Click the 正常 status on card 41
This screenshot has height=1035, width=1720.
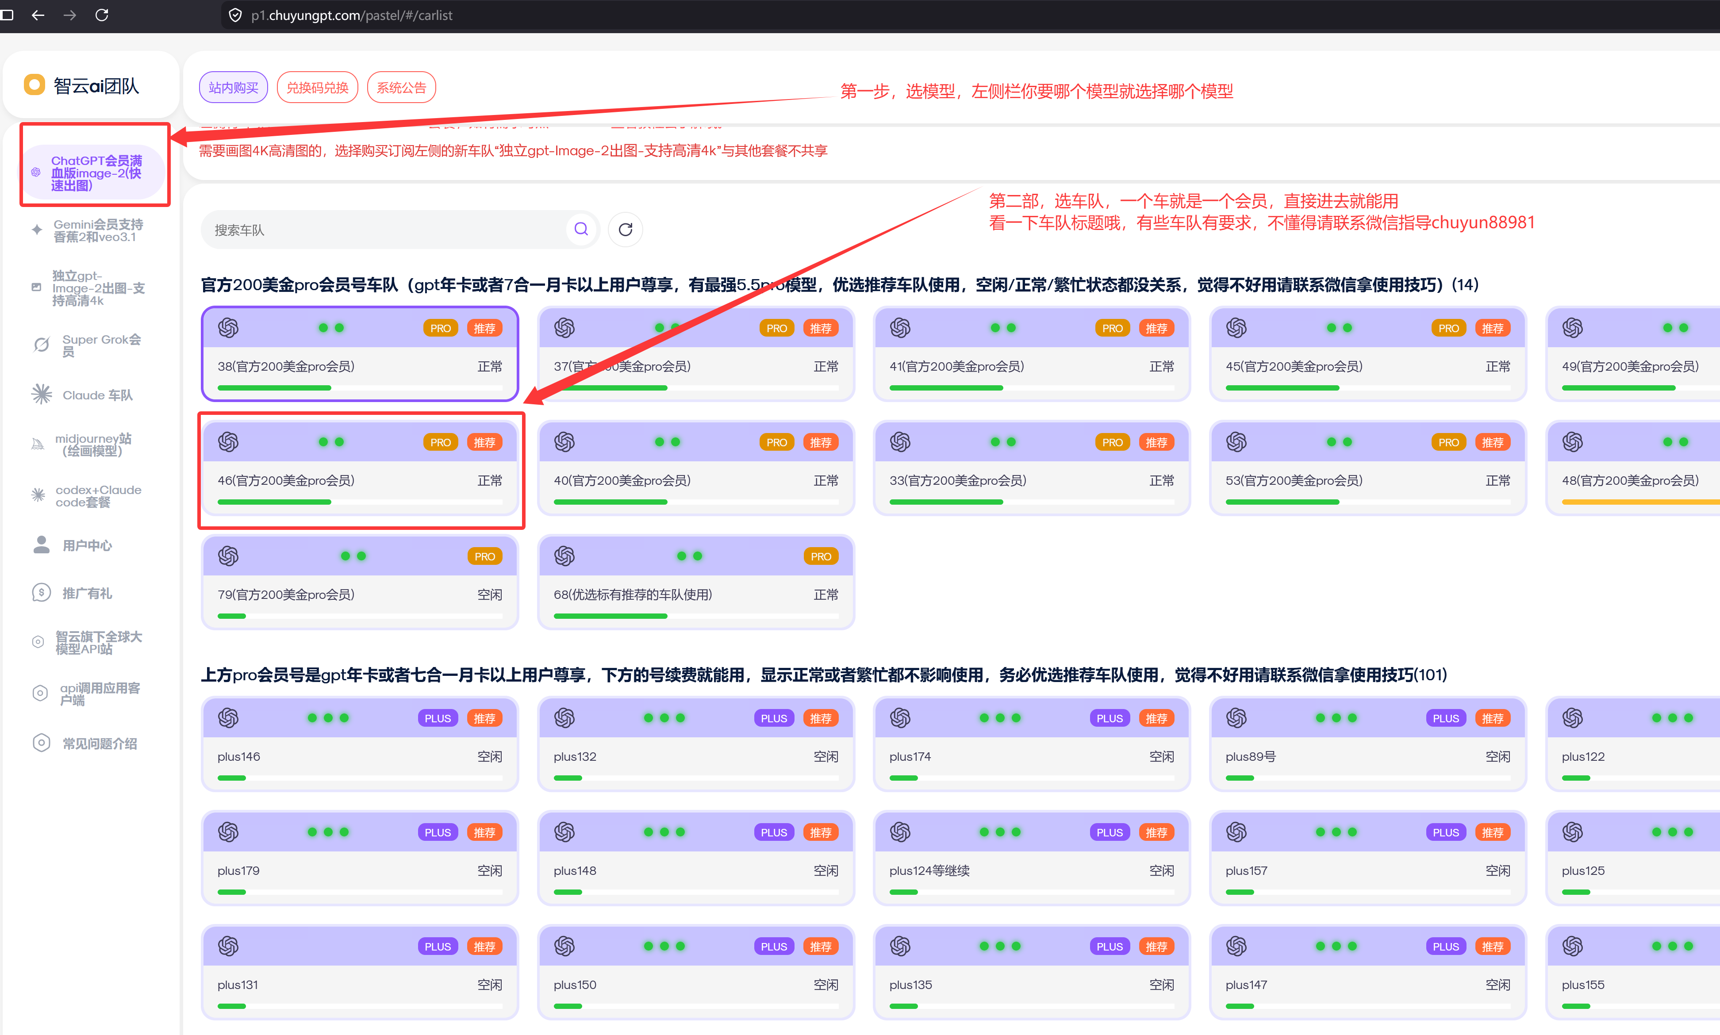point(1161,366)
